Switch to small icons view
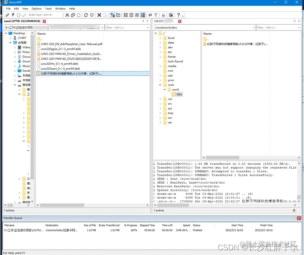Screen dimensions: 304x255 tap(131, 15)
